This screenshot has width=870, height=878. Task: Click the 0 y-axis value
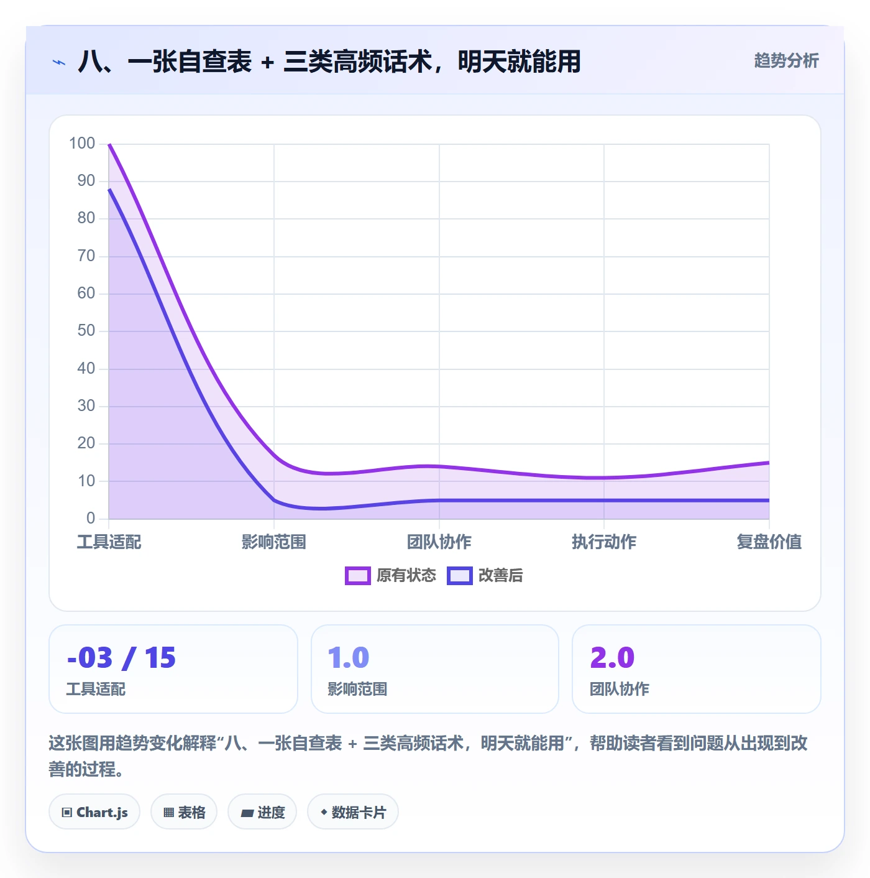coord(91,518)
